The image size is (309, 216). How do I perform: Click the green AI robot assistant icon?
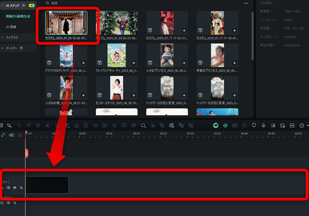216,125
